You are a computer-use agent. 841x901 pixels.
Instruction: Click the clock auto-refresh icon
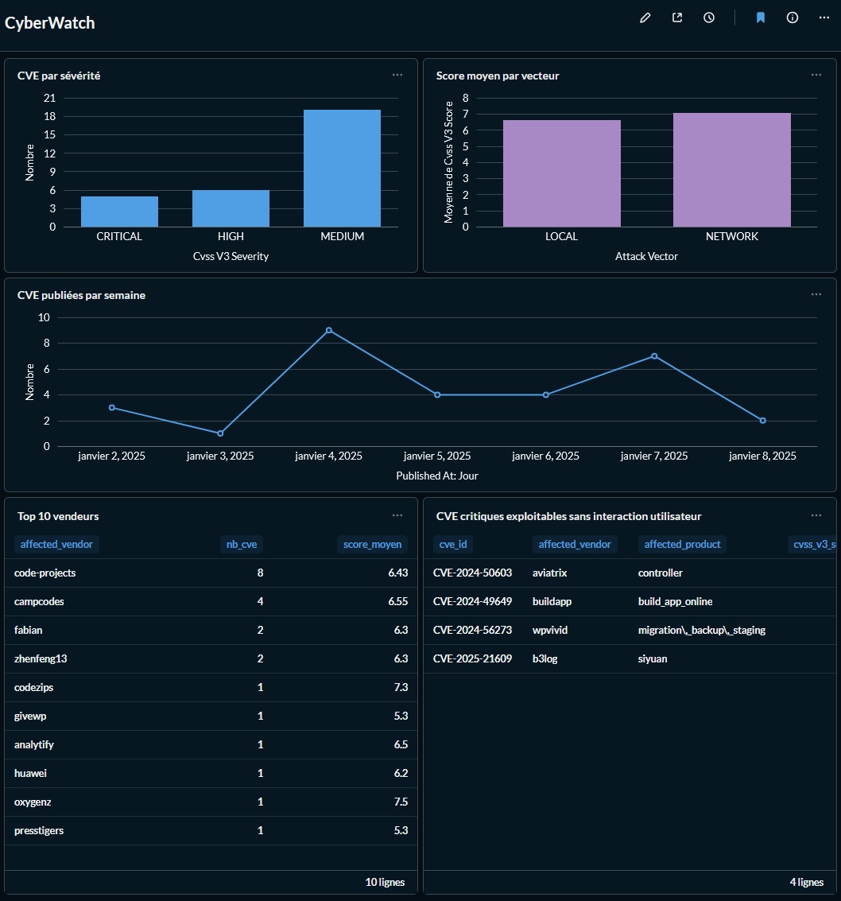[709, 17]
